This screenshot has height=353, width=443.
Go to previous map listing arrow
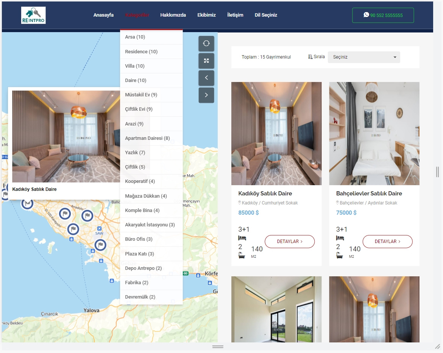coord(206,78)
